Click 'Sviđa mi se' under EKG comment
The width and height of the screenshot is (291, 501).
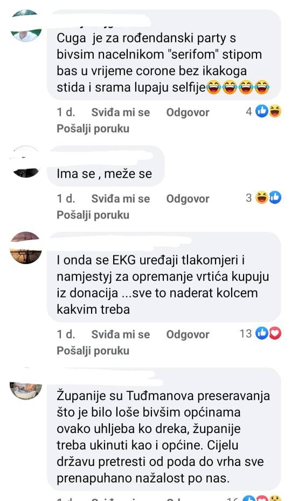(121, 334)
